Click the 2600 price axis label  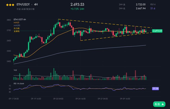[9, 41]
